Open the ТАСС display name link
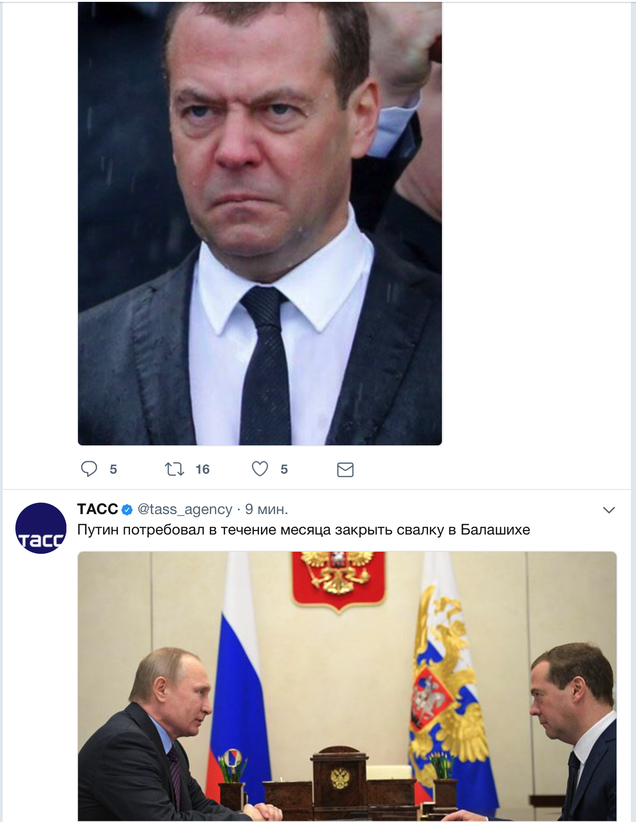Image resolution: width=636 pixels, height=822 pixels. tap(97, 509)
